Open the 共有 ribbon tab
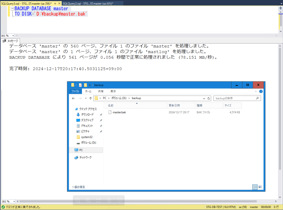283x210 pixels. tap(101, 91)
